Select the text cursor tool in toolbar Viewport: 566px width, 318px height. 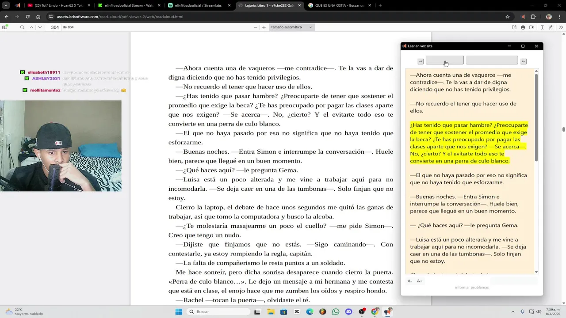(543, 27)
